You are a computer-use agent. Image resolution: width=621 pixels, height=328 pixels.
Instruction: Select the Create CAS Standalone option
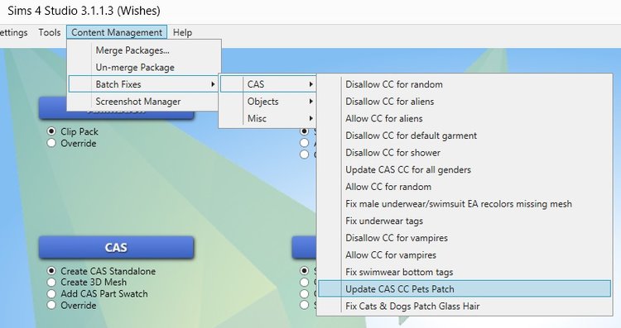click(51, 271)
